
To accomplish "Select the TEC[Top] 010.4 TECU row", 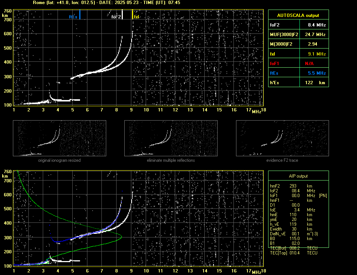I will (x=294, y=253).
